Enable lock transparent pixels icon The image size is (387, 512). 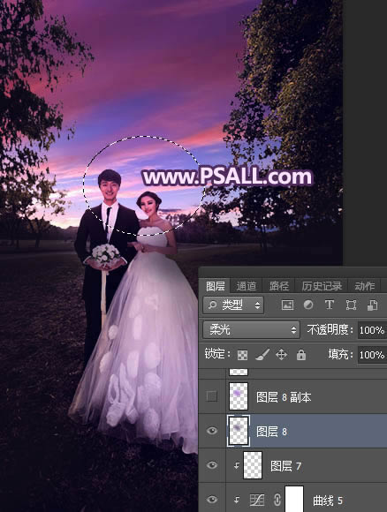point(242,355)
